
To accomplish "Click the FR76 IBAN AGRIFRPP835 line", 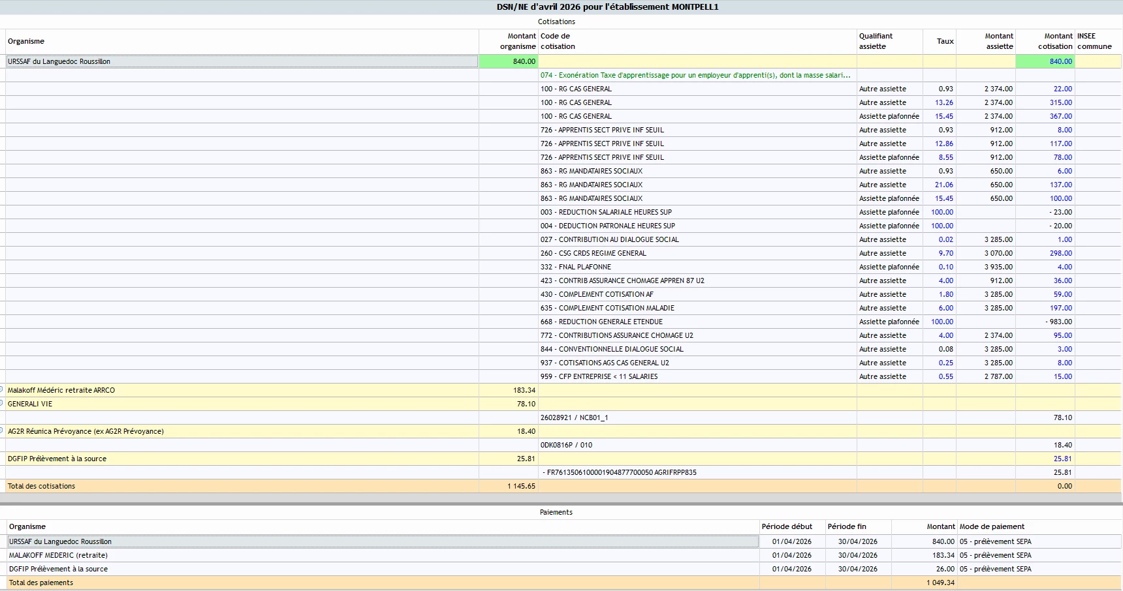I will [620, 472].
